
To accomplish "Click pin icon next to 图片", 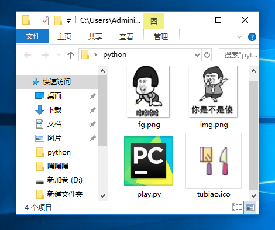I will tap(92, 138).
